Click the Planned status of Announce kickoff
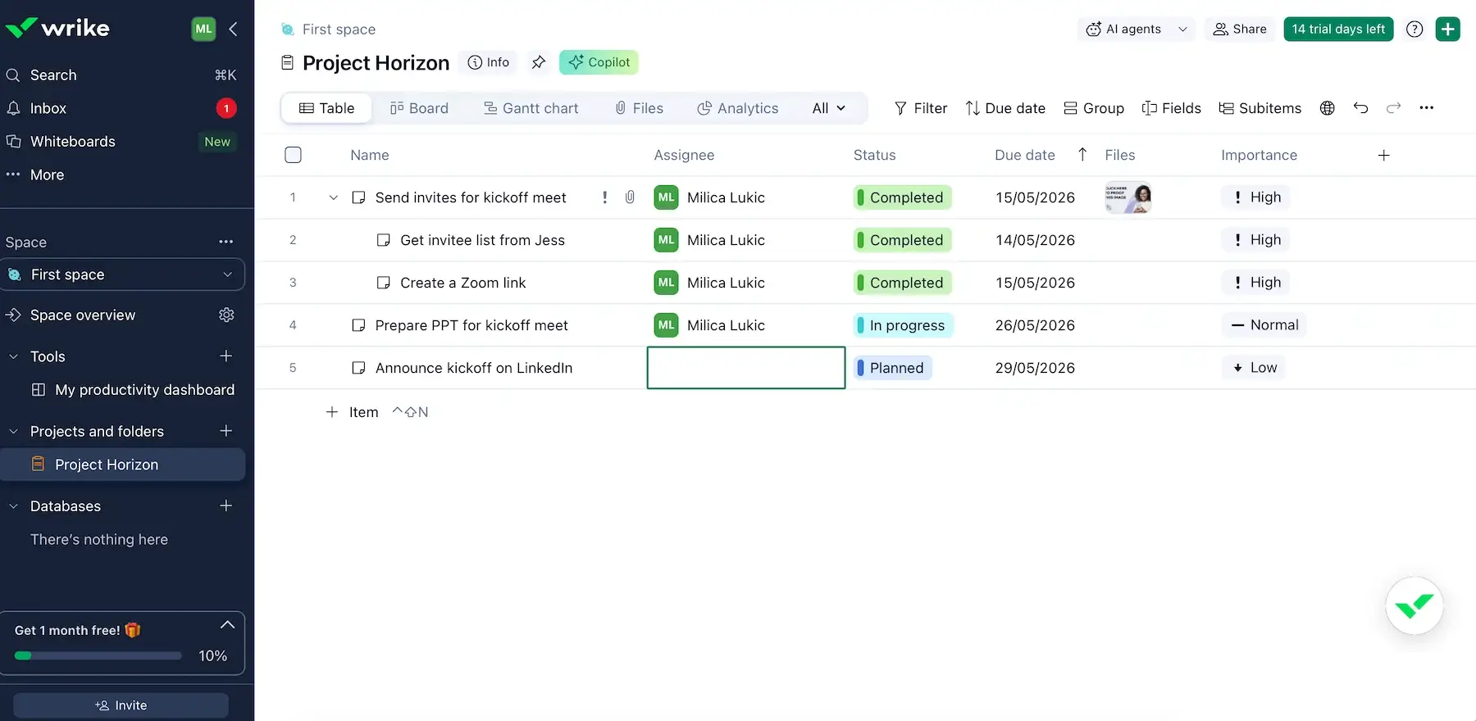 [892, 368]
